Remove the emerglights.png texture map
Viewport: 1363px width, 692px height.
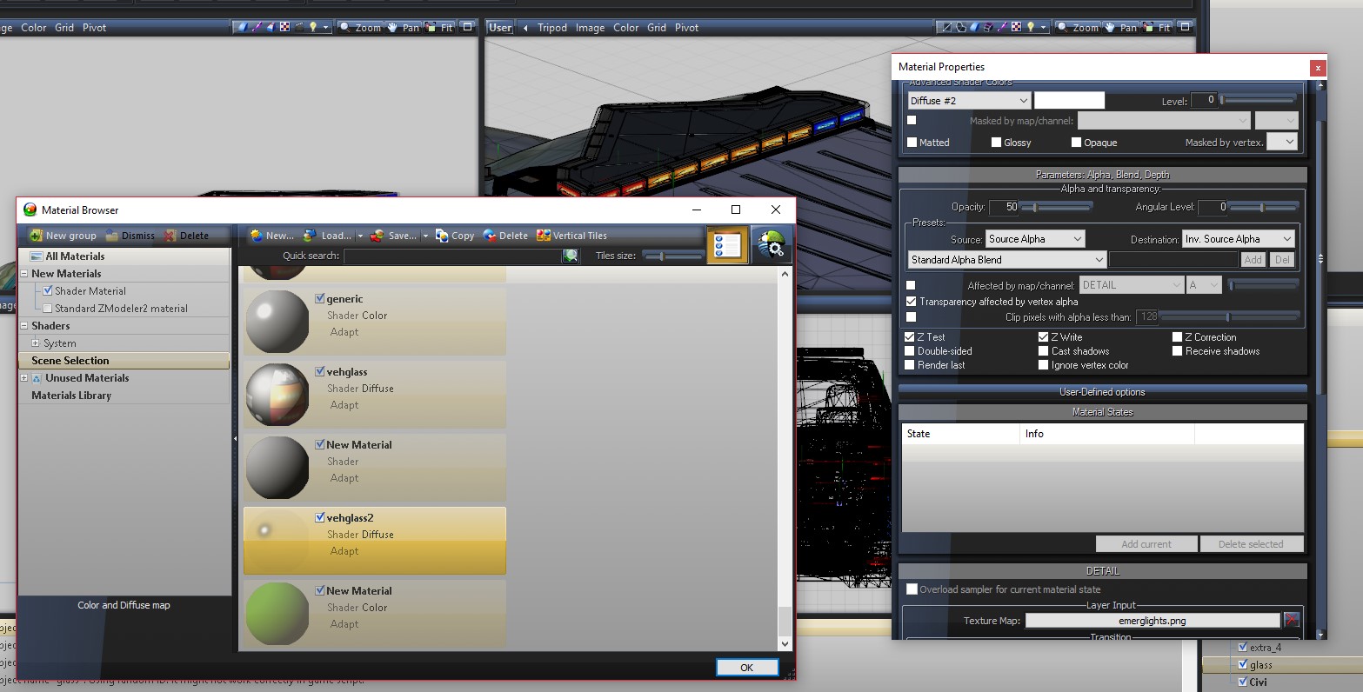(x=1292, y=621)
